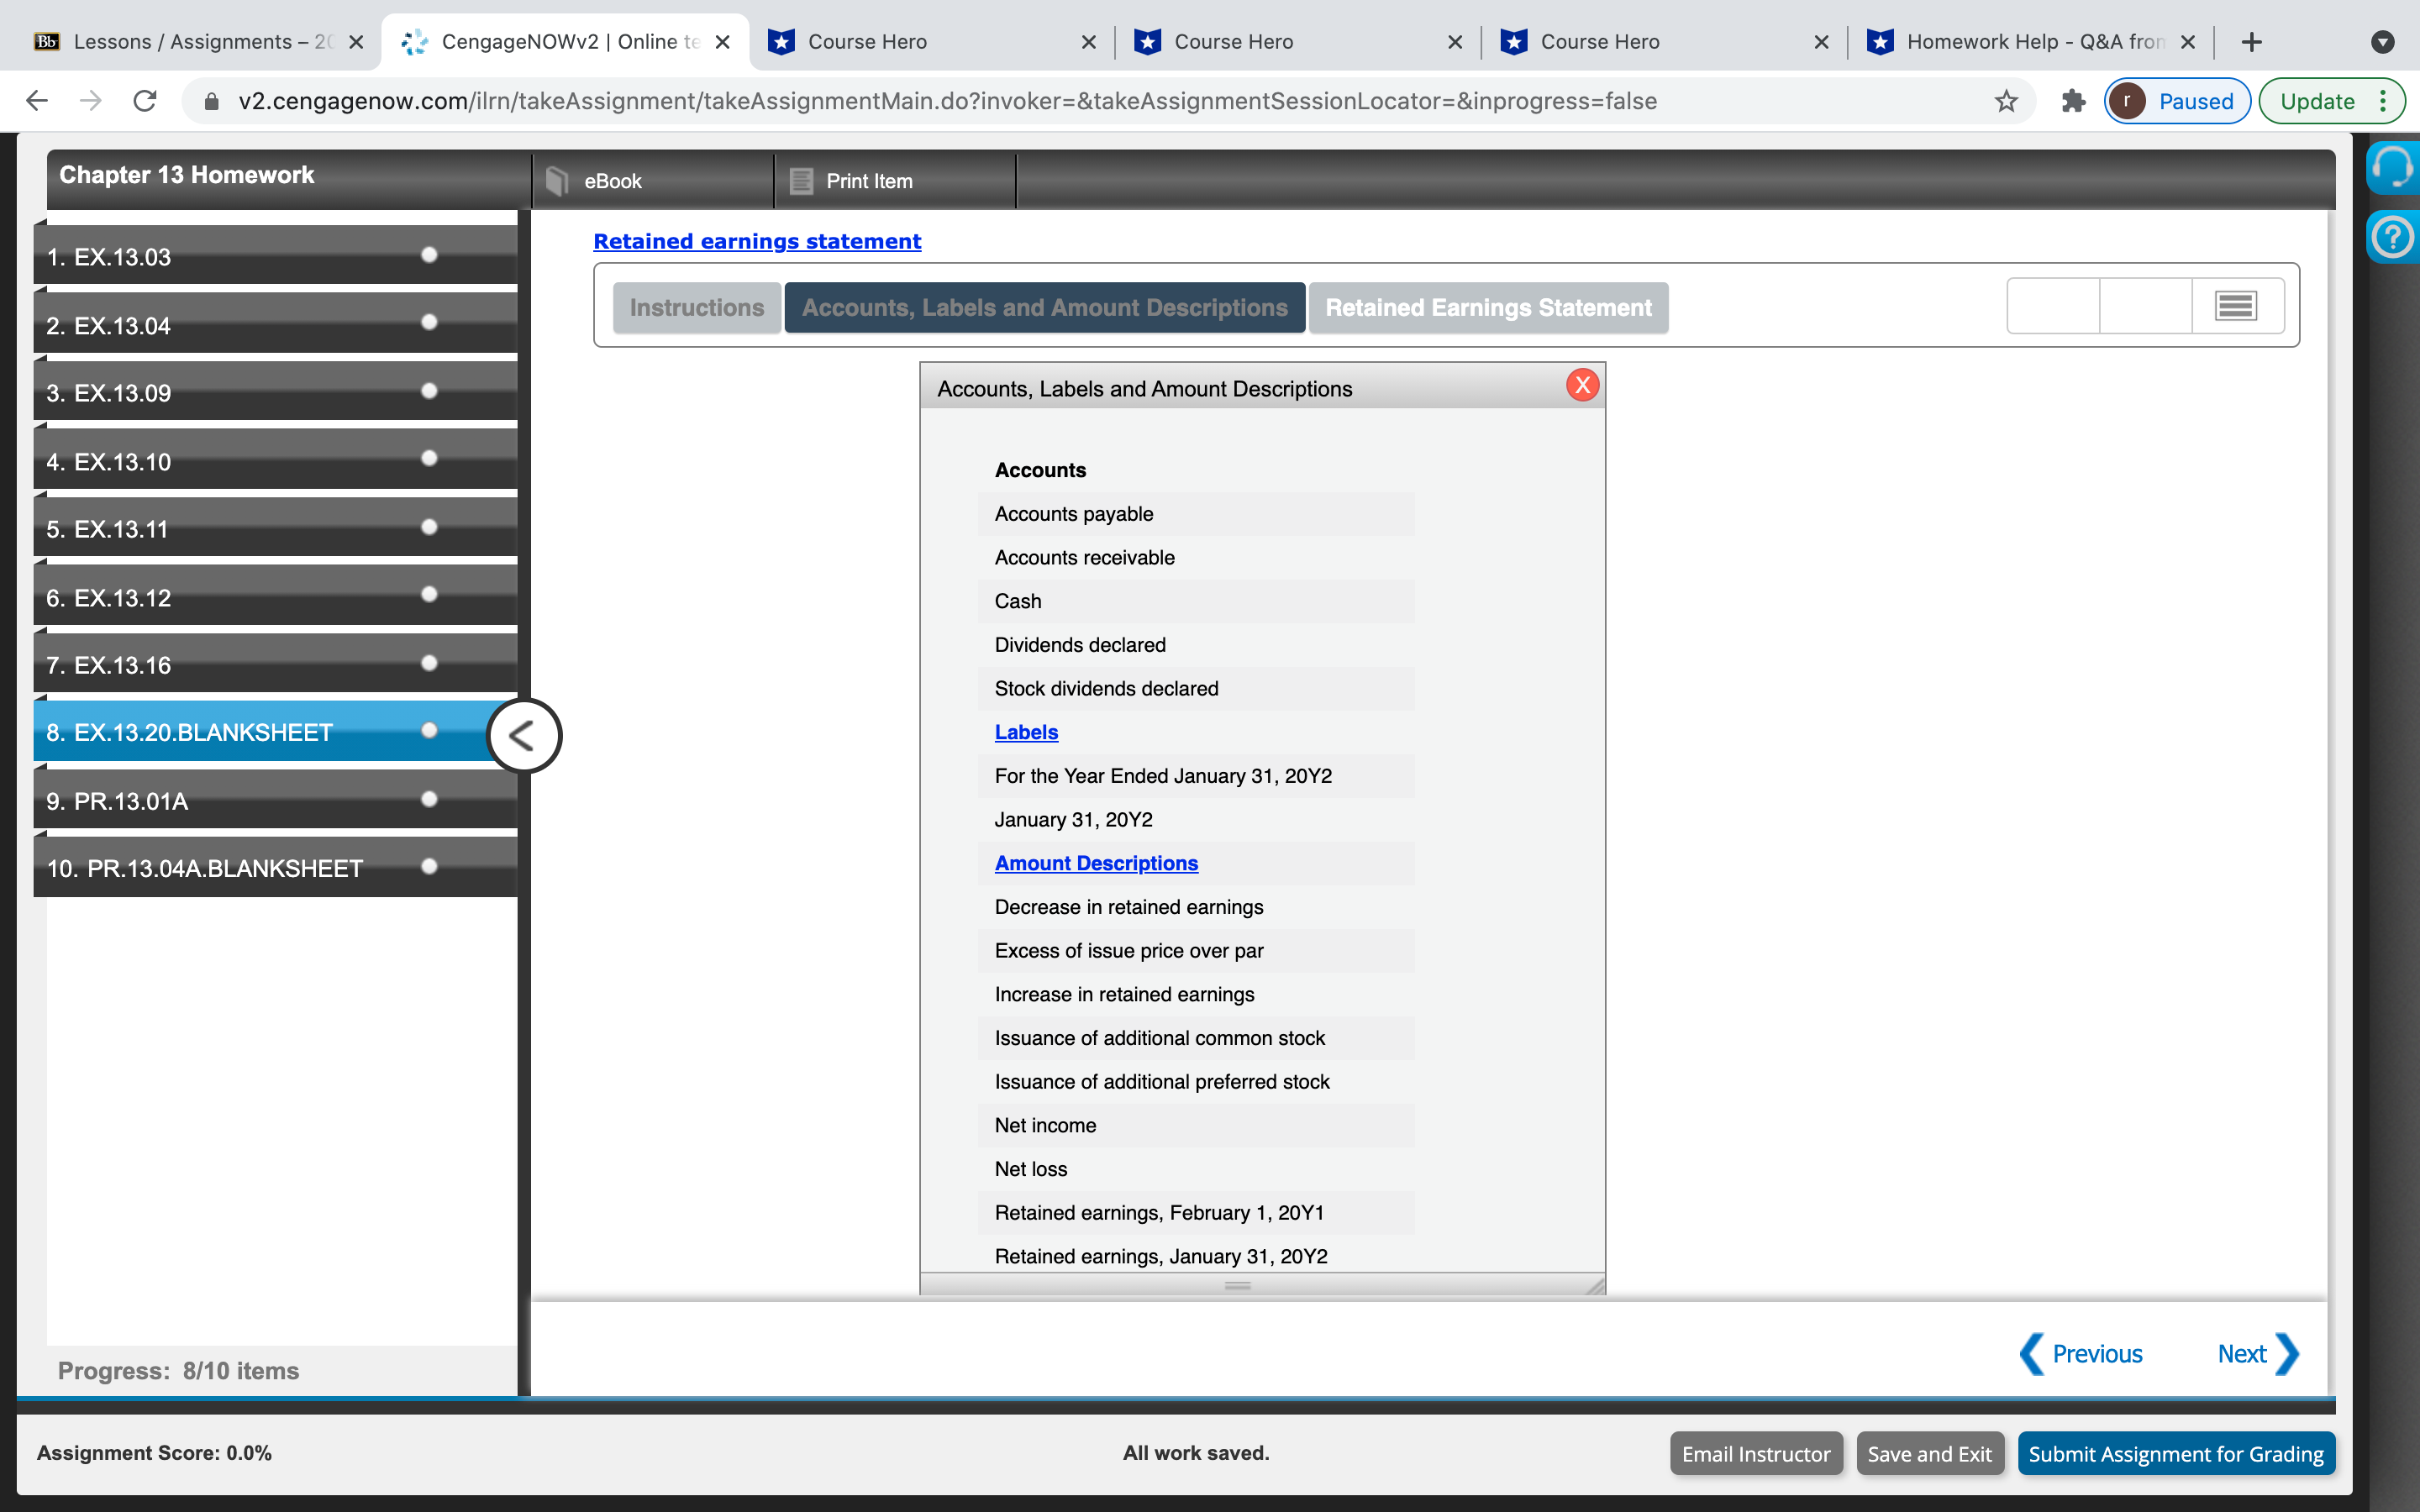Image resolution: width=2420 pixels, height=1512 pixels.
Task: Reload the page with refresh icon
Action: coord(145,101)
